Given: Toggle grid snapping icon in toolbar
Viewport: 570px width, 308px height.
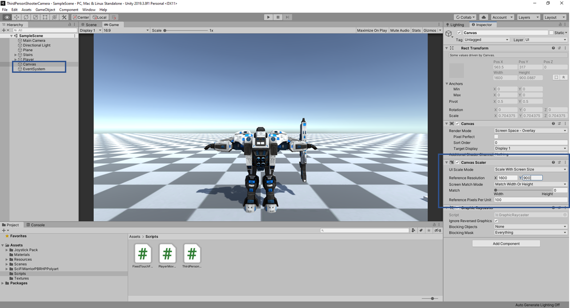Looking at the screenshot, I should pos(114,17).
